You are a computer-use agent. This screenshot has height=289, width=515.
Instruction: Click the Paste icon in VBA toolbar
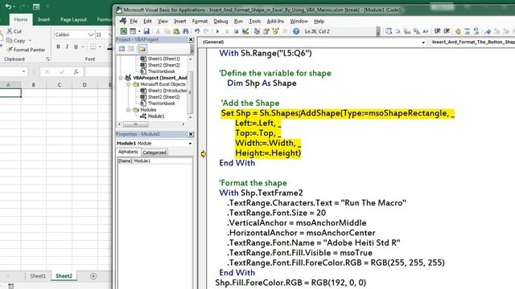coord(176,31)
